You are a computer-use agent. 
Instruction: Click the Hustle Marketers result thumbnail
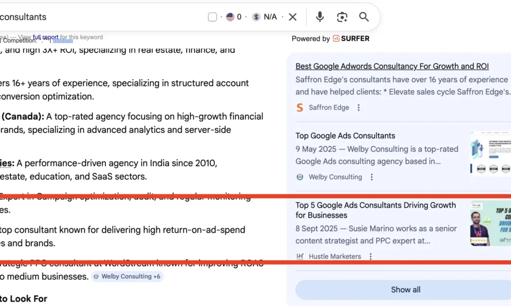tap(490, 224)
